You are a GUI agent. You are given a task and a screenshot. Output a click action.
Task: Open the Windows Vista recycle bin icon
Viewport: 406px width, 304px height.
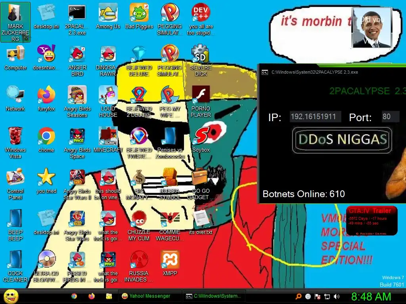point(15,143)
